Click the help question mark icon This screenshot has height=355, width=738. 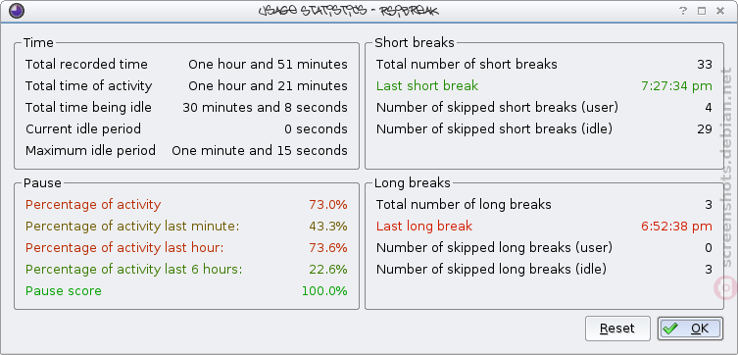click(x=683, y=11)
